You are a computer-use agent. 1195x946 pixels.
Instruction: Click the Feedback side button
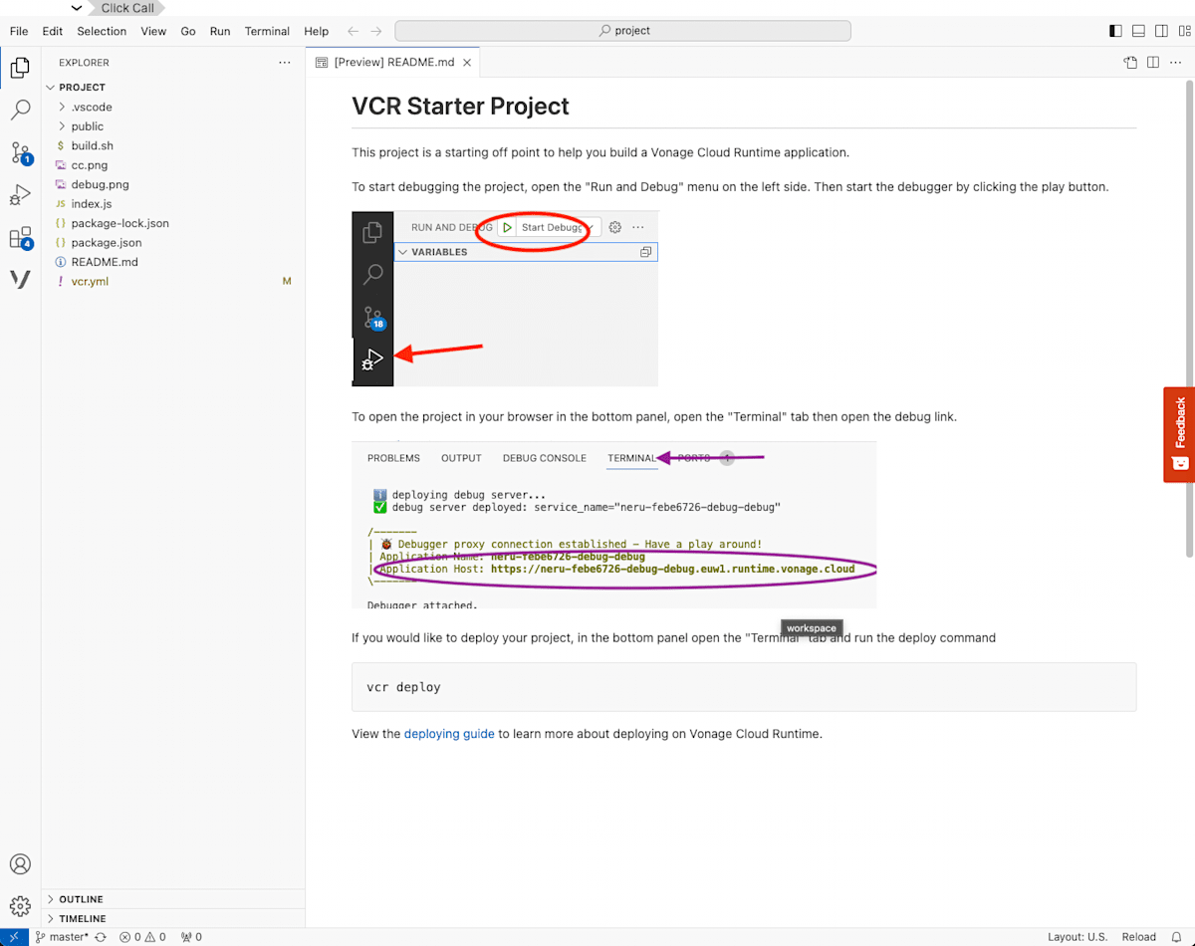(x=1180, y=434)
